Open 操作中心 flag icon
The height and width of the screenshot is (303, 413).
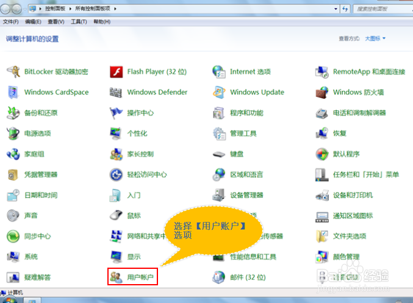click(116, 113)
